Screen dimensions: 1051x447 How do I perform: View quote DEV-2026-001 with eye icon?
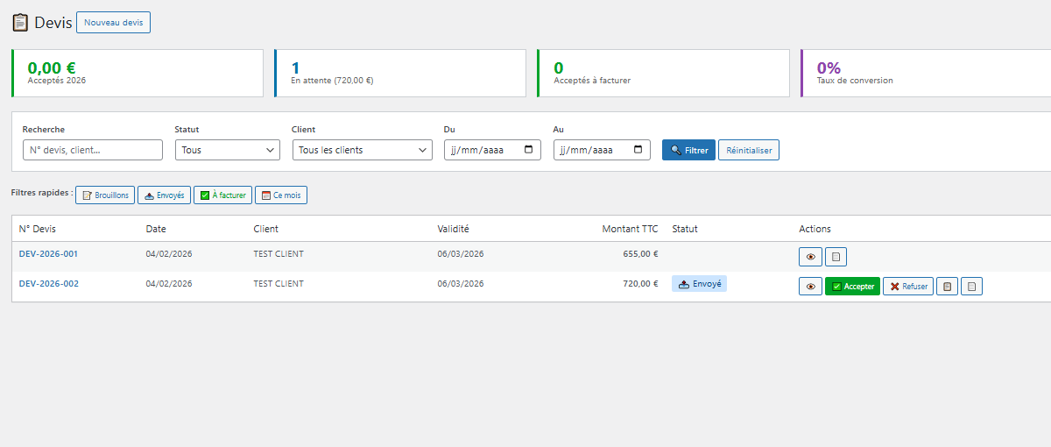pos(810,257)
